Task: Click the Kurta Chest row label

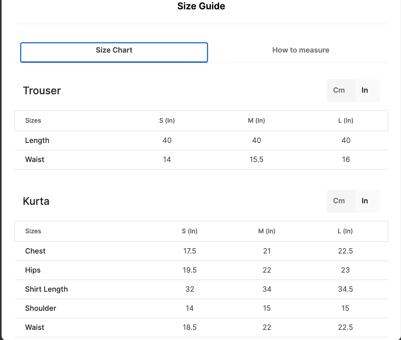Action: pos(35,251)
